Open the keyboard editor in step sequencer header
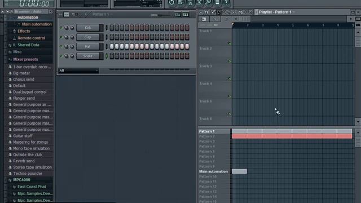 click(x=186, y=15)
